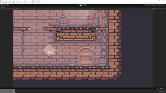Expand the Layout dropdown

click(x=162, y=5)
